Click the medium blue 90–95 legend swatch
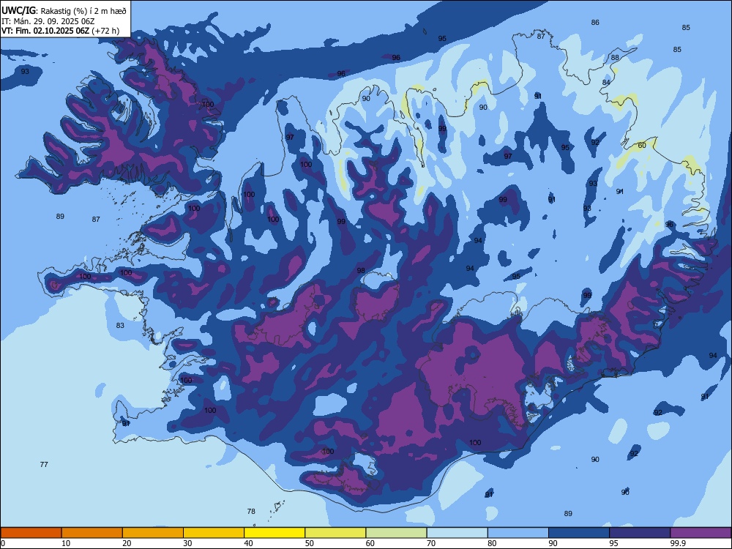The width and height of the screenshot is (732, 549). pyautogui.click(x=579, y=533)
